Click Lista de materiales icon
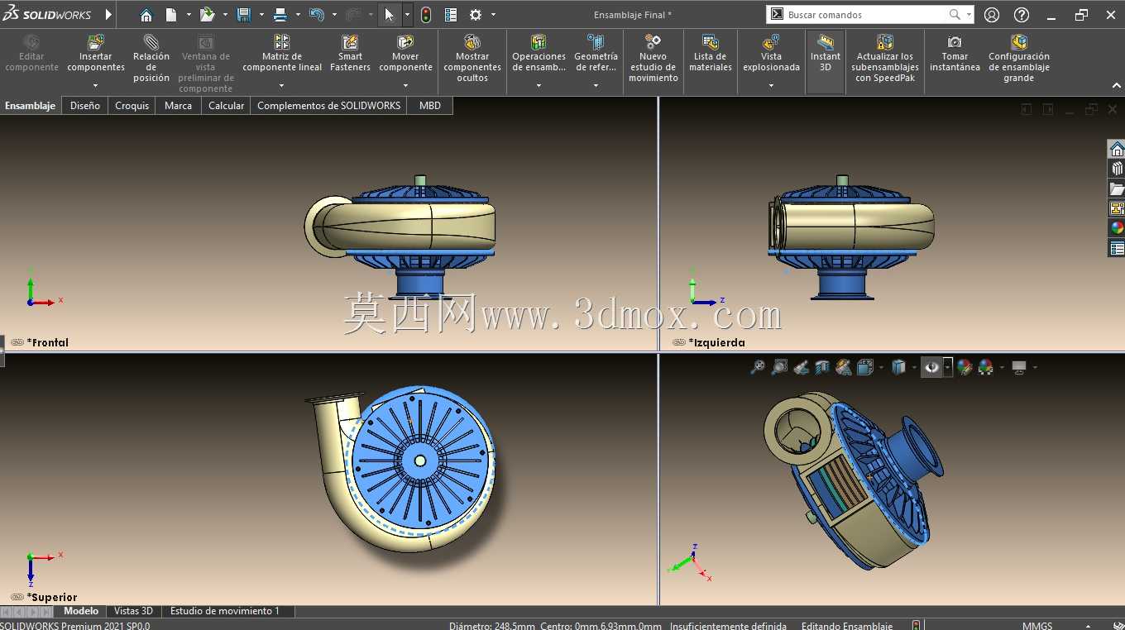 (710, 42)
